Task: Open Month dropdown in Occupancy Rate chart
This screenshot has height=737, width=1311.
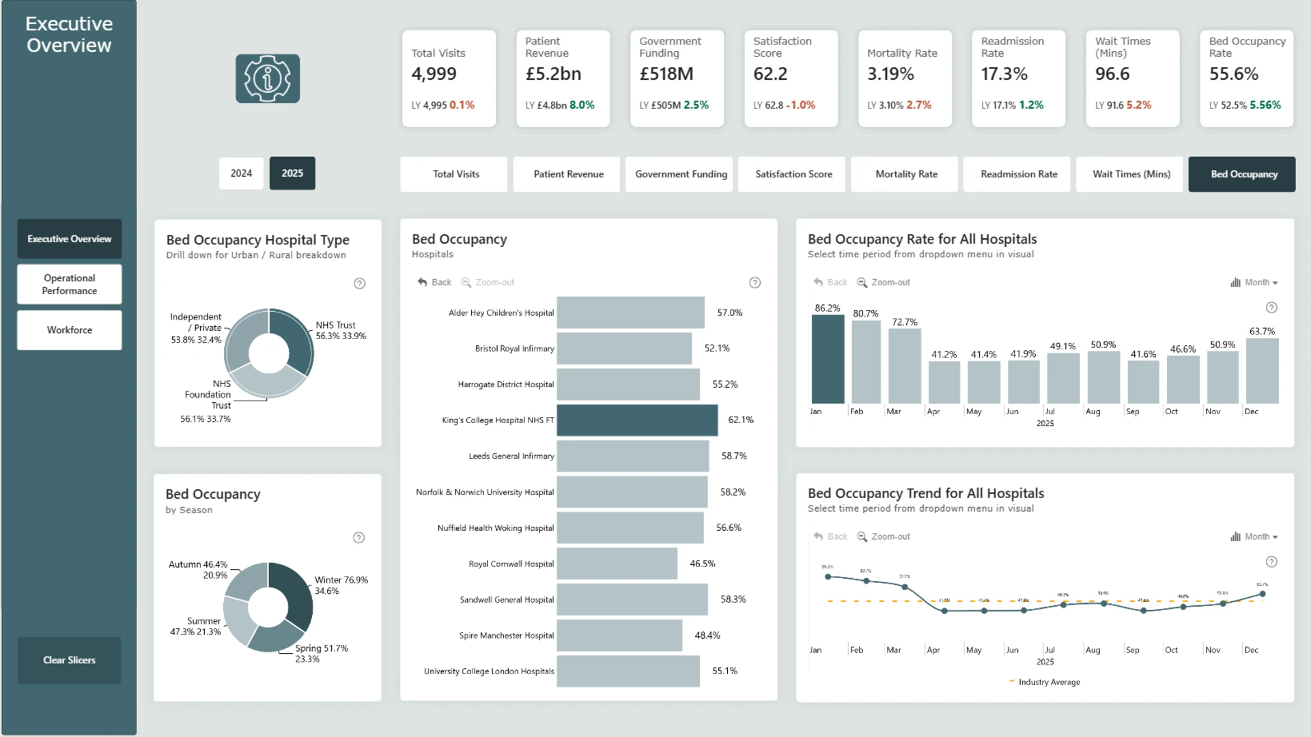Action: [1254, 283]
